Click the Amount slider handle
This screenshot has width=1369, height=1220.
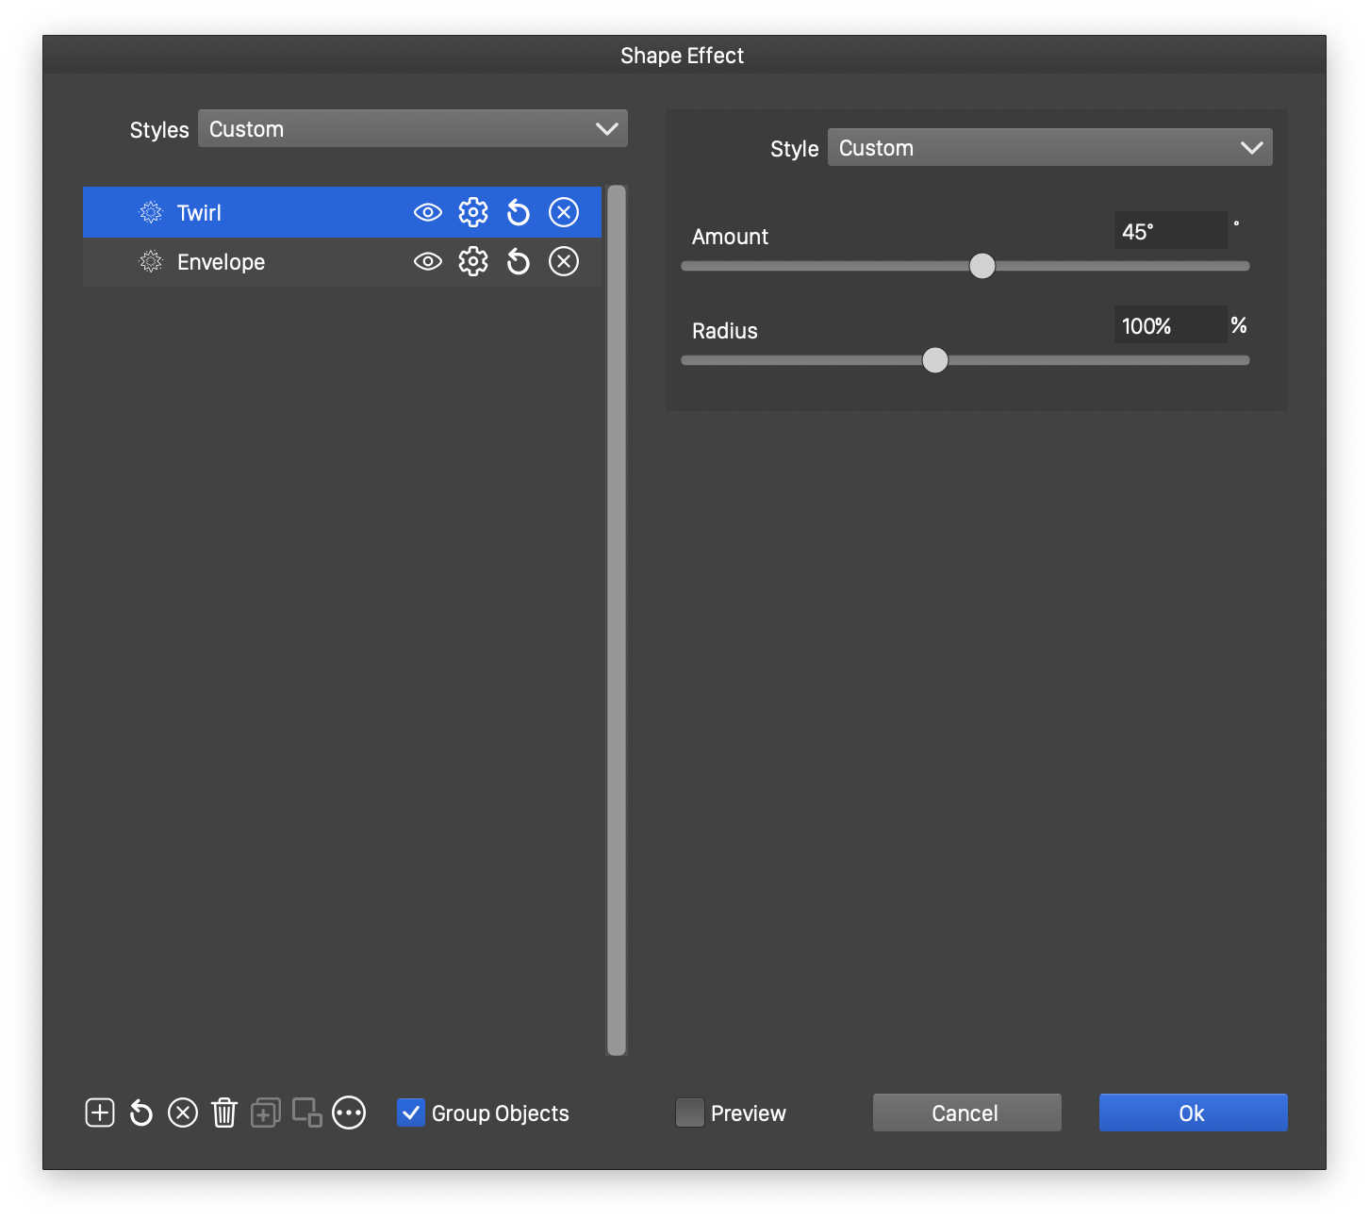pyautogui.click(x=982, y=266)
